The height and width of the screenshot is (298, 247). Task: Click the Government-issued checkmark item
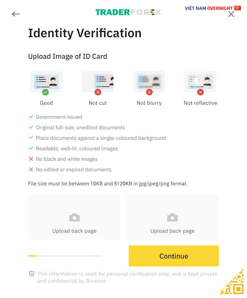(55, 117)
